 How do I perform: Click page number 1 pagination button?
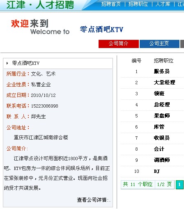pyautogui.click(x=179, y=185)
